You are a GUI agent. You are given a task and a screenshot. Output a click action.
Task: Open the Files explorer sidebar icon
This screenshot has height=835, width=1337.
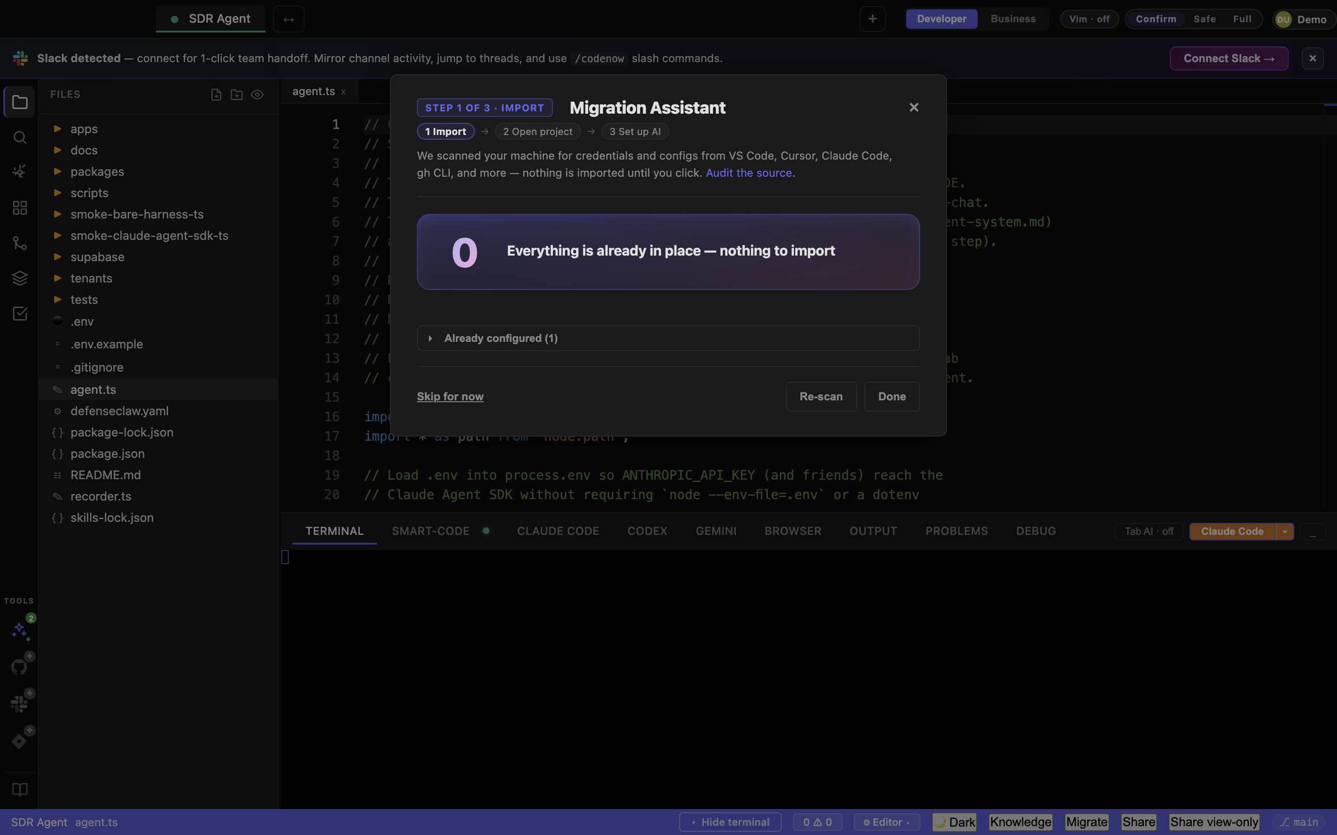(19, 102)
